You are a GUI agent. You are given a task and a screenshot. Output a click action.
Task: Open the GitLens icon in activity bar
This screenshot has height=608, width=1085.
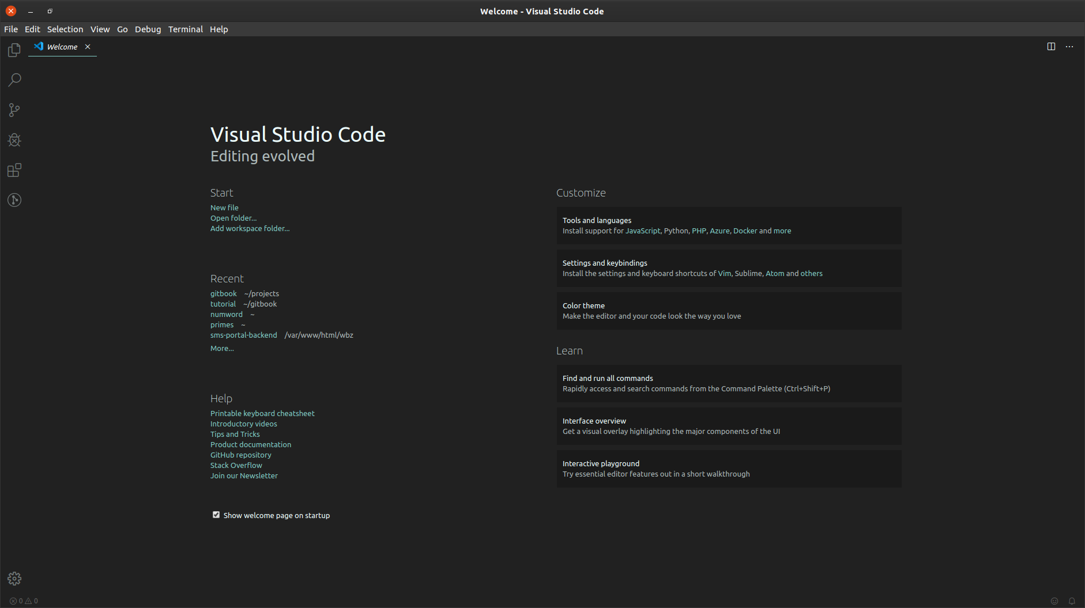(x=14, y=200)
